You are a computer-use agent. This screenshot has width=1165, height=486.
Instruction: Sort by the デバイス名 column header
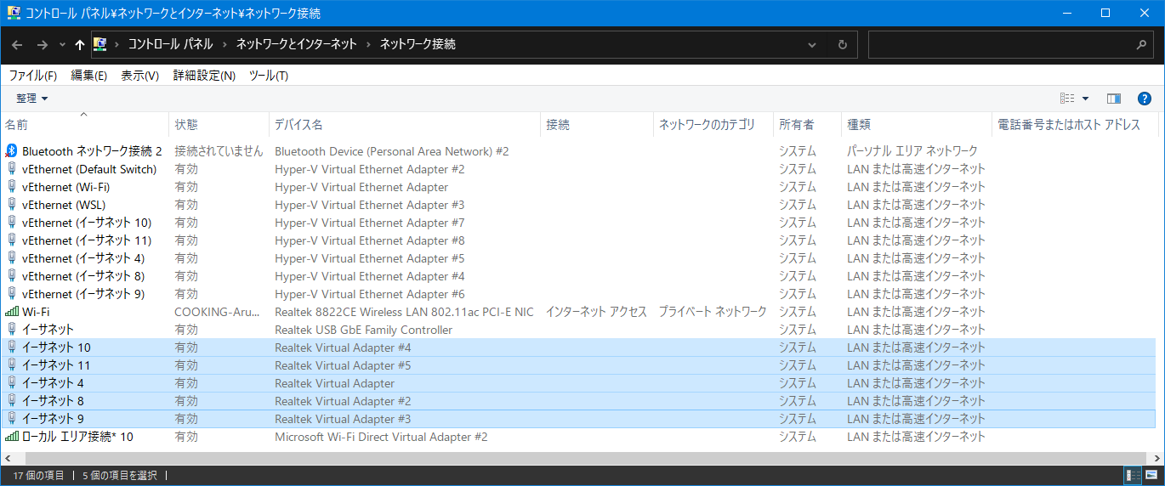404,125
